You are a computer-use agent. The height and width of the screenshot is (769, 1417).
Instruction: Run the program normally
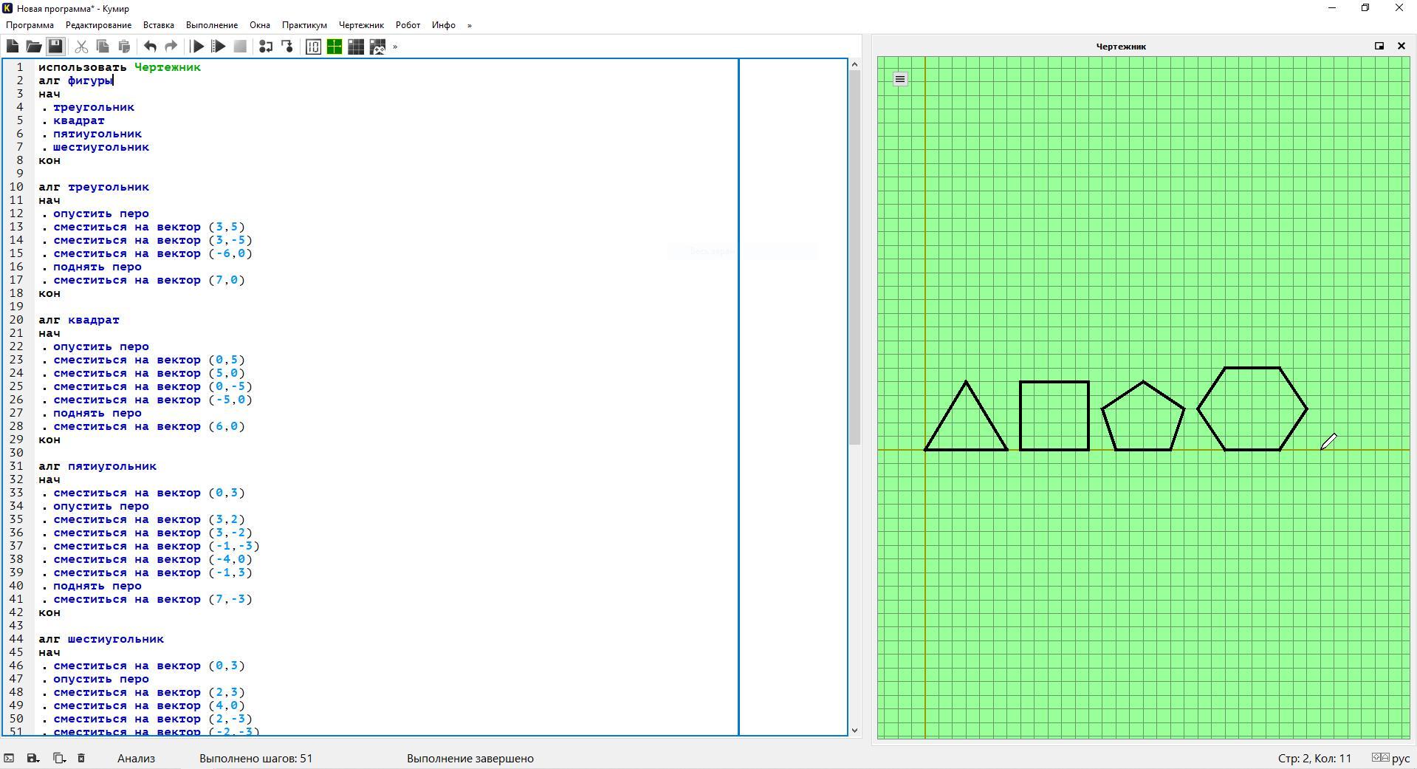[197, 47]
